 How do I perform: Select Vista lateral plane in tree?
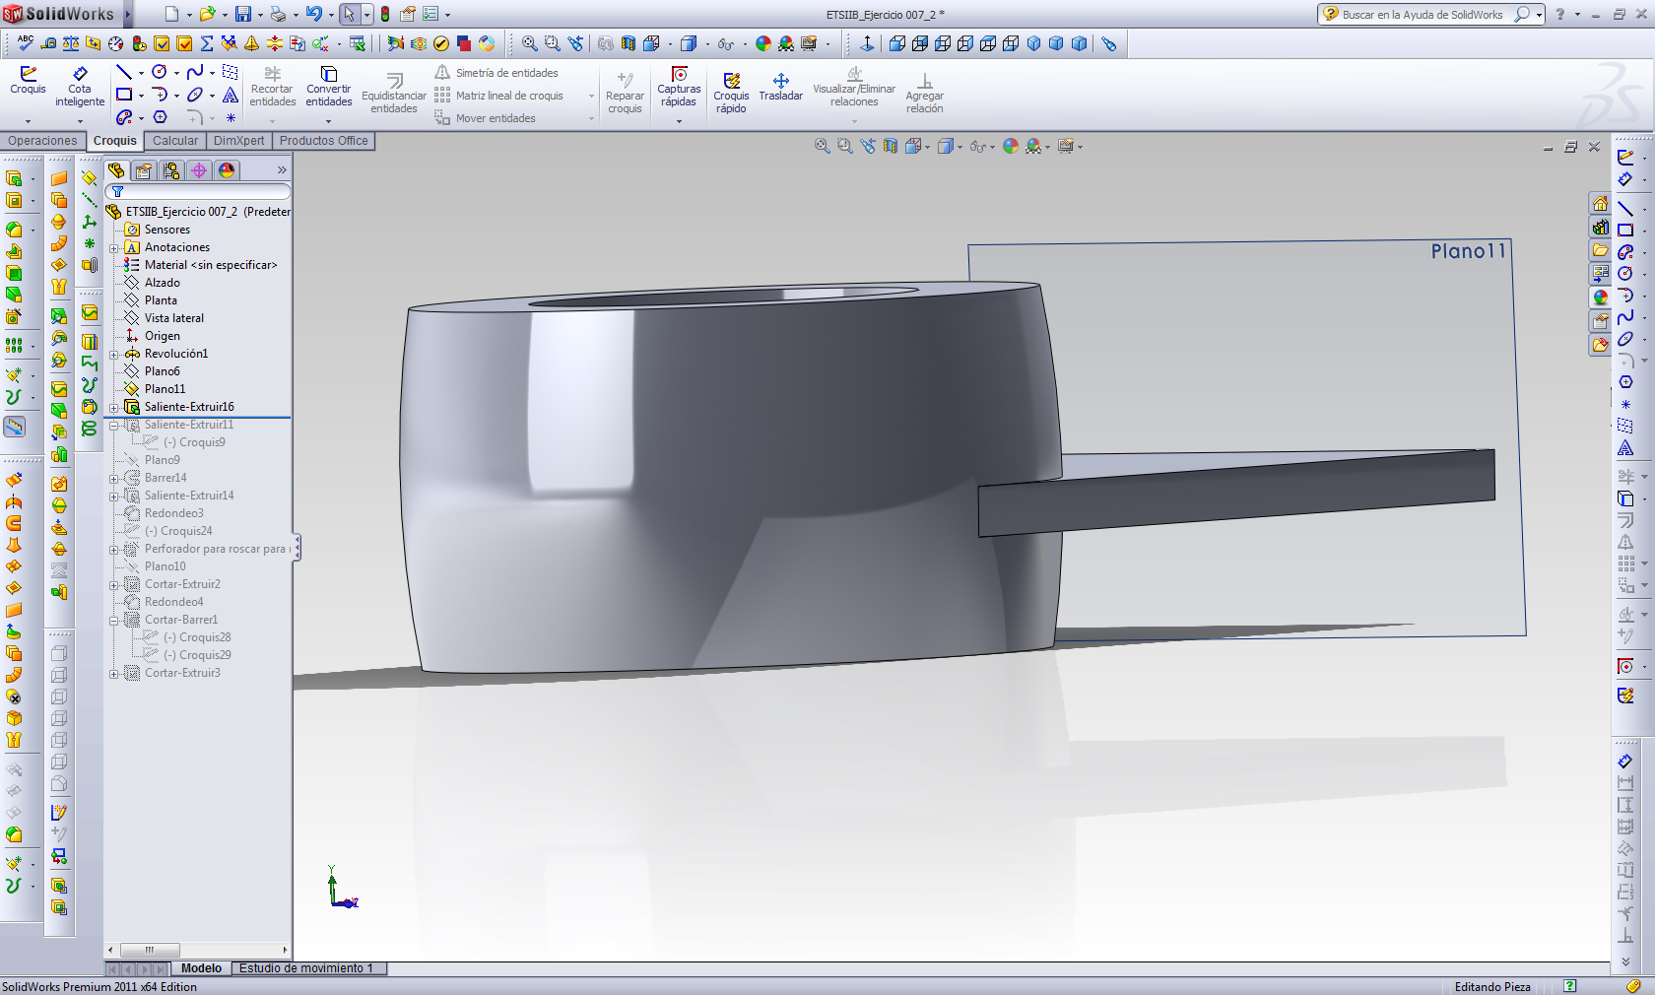pos(174,318)
